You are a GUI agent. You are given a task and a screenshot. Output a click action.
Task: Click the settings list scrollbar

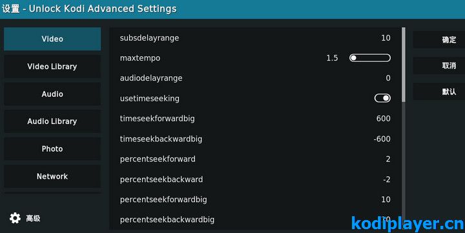click(403, 127)
